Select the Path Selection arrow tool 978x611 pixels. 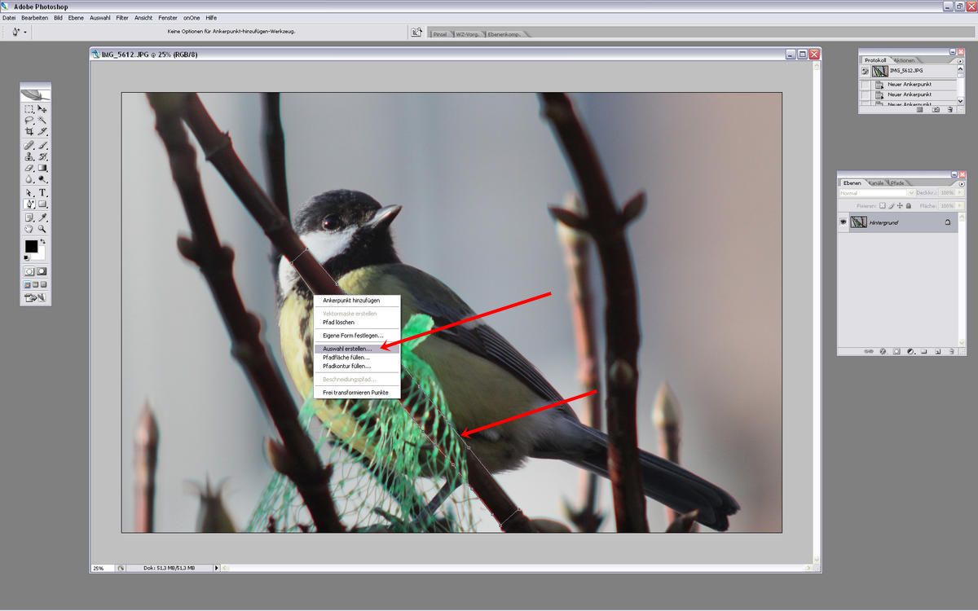point(29,193)
